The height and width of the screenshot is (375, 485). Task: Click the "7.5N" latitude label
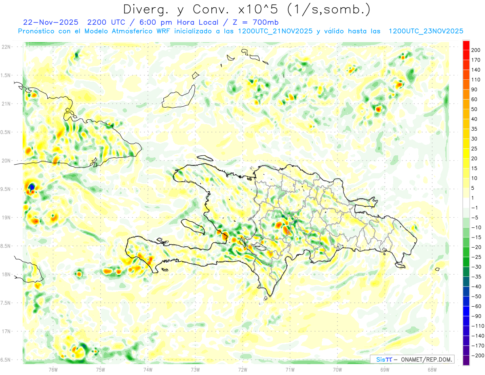point(6,303)
